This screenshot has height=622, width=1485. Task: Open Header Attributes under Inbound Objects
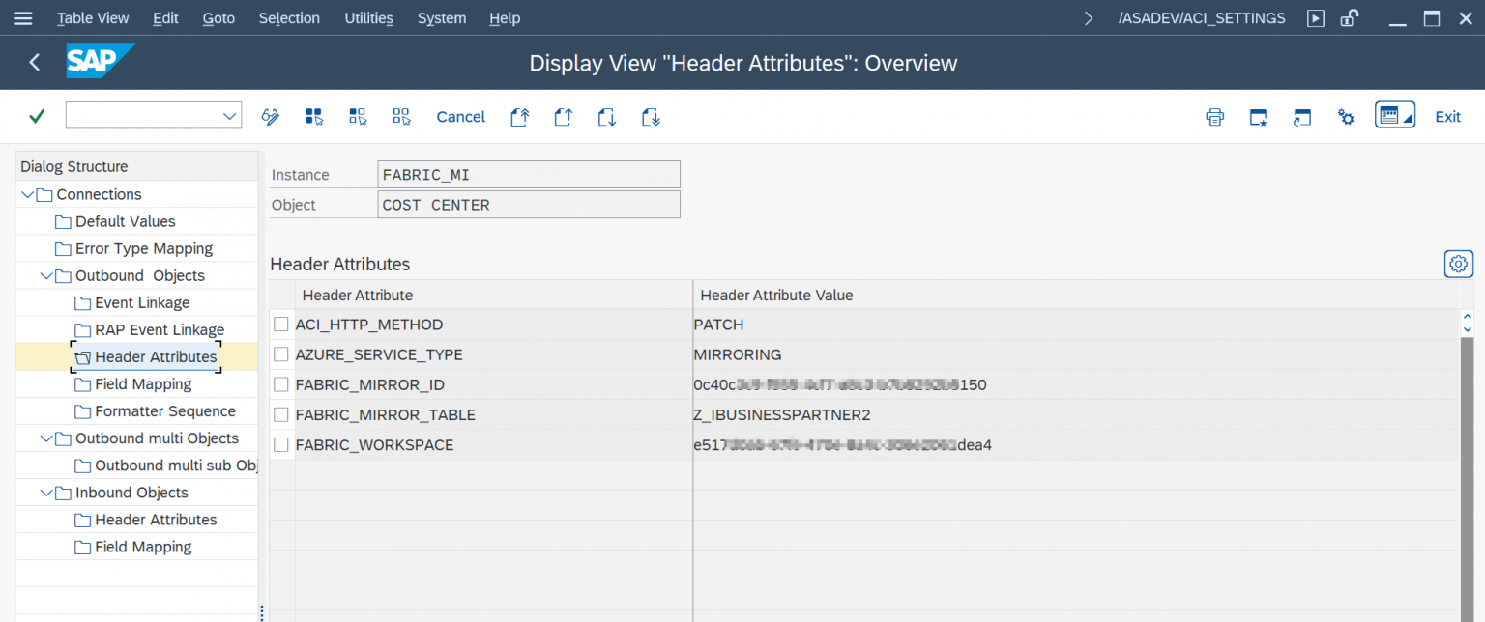pos(156,519)
